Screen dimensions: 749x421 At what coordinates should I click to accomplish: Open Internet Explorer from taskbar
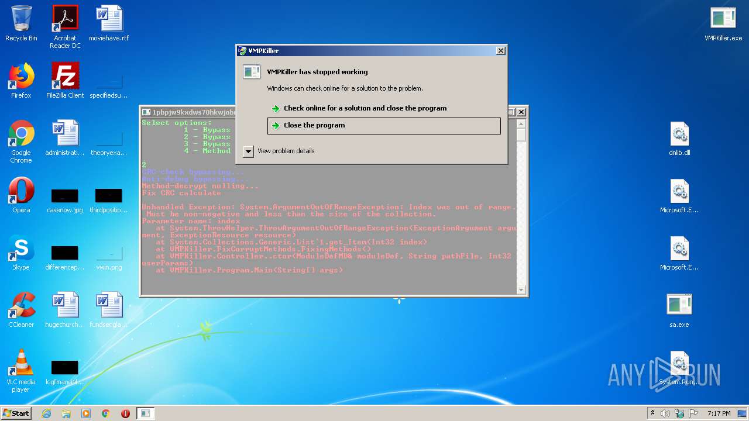(x=46, y=413)
